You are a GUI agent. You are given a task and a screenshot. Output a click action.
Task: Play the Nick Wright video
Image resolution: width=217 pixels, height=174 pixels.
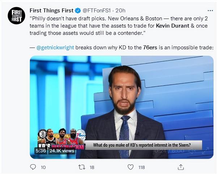[122, 107]
